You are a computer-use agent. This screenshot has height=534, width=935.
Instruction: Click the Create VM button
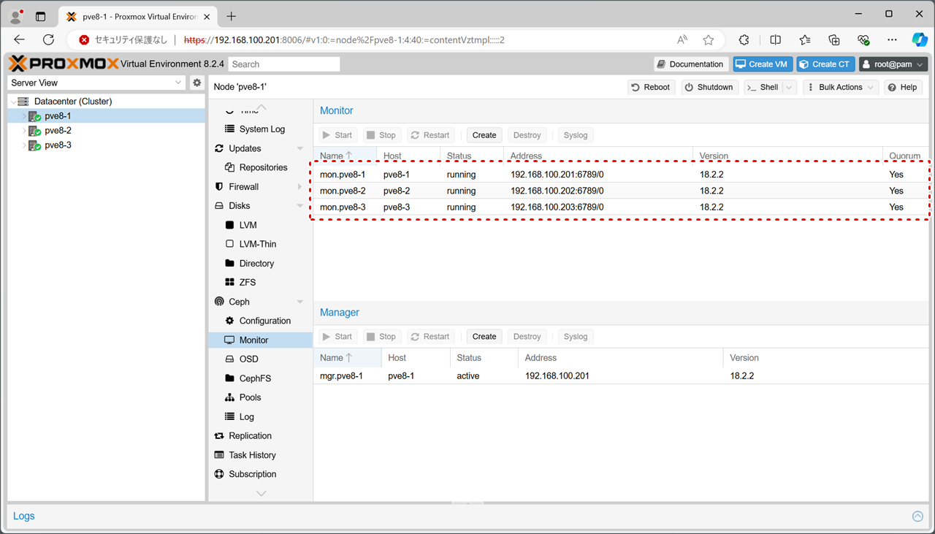coord(761,64)
